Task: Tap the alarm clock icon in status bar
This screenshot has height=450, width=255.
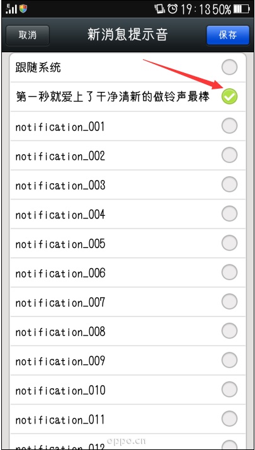Action: (x=173, y=9)
